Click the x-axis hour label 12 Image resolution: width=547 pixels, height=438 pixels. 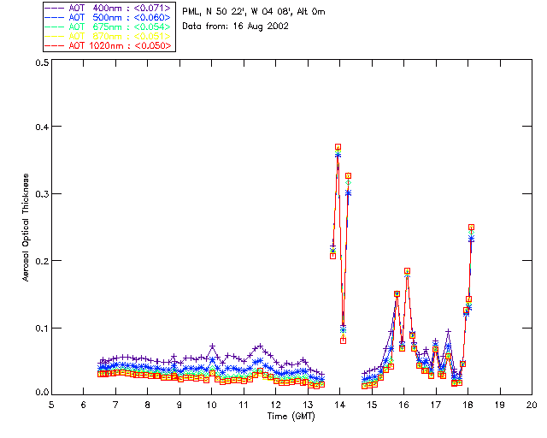tap(275, 405)
